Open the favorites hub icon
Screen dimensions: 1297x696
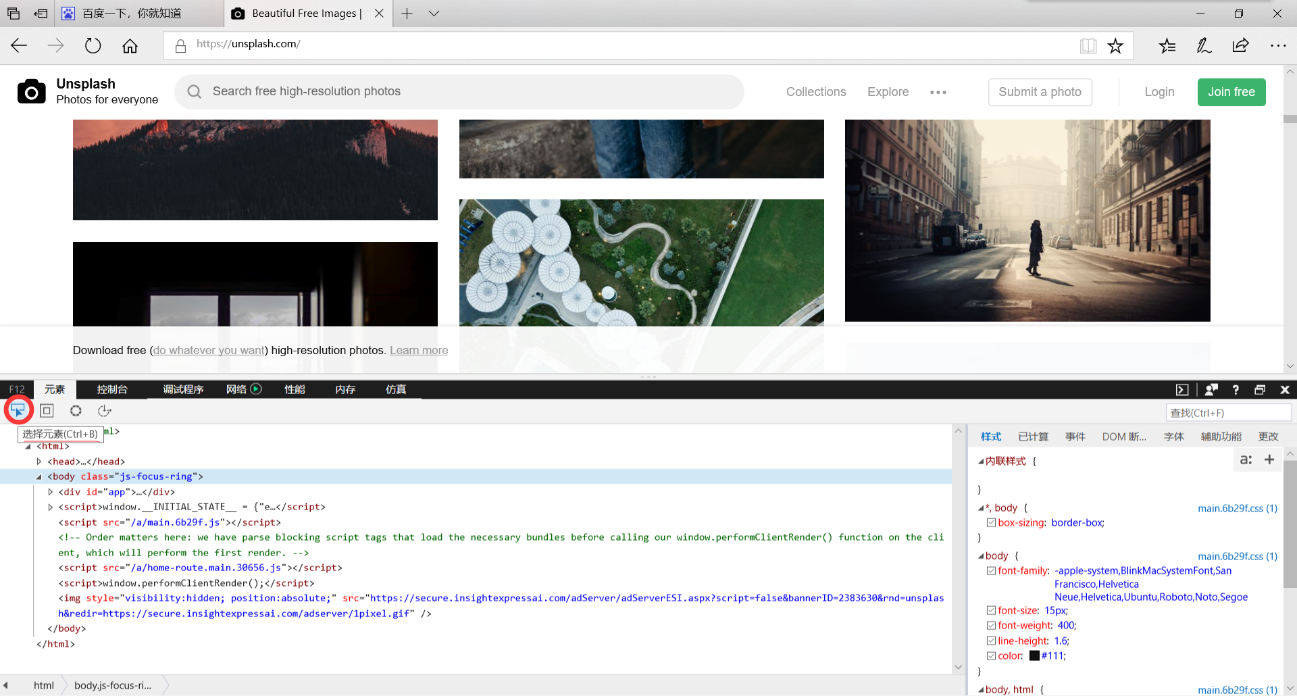pos(1167,45)
